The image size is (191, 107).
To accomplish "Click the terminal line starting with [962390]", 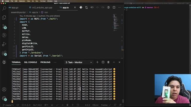I will [64, 99].
